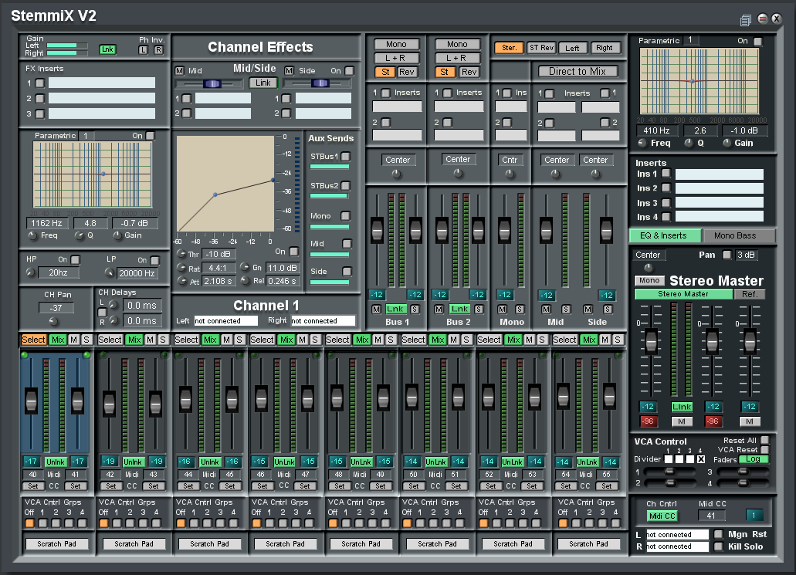This screenshot has width=796, height=575.
Task: Click the compressor Att knob
Action: point(181,281)
